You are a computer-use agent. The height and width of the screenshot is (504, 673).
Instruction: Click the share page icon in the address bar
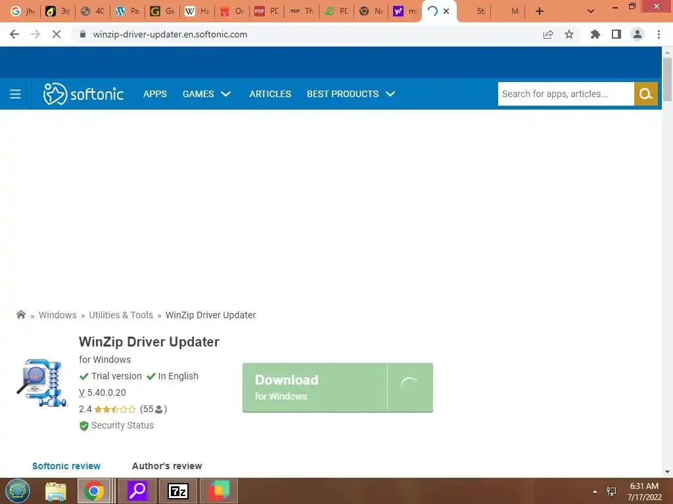click(548, 34)
